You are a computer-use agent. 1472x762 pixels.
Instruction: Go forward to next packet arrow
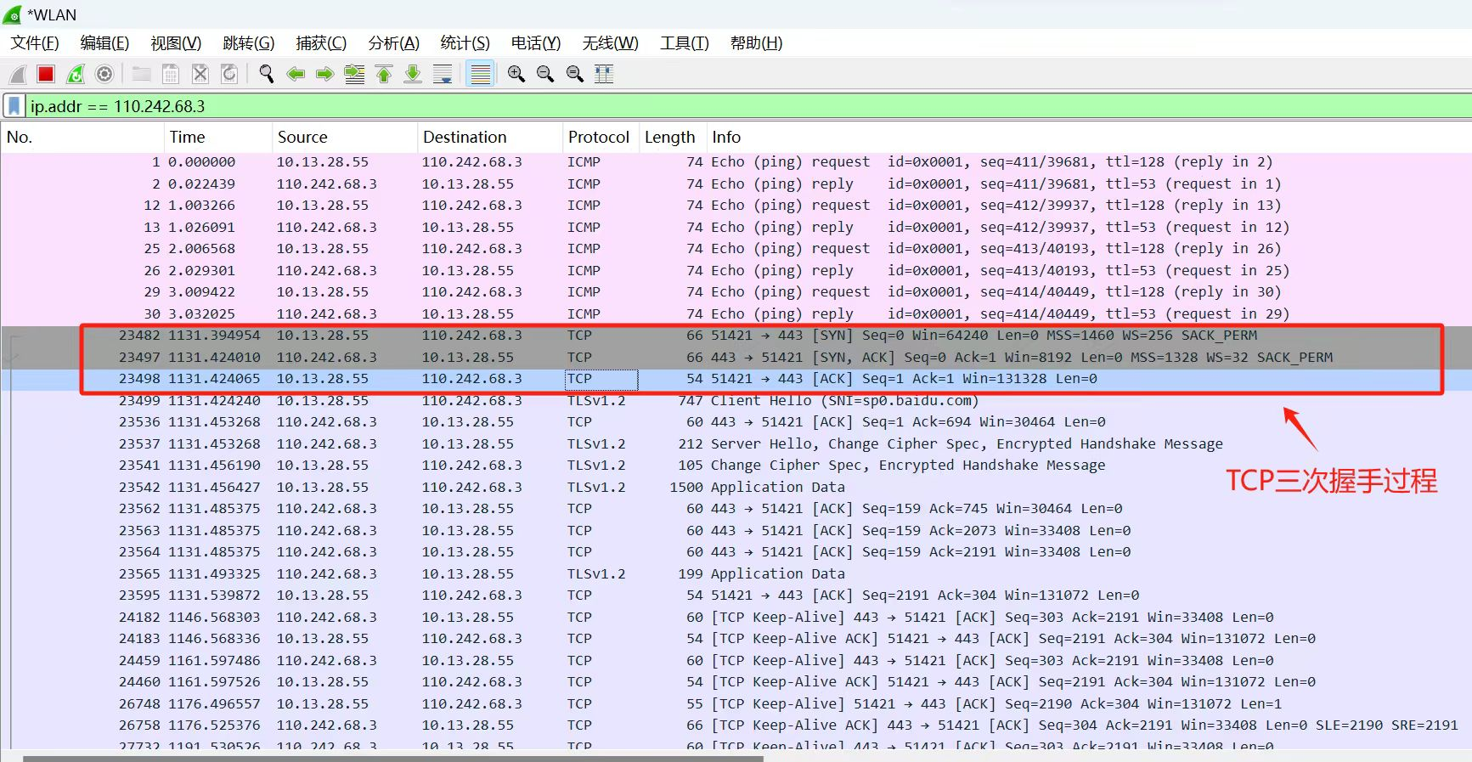click(x=324, y=75)
